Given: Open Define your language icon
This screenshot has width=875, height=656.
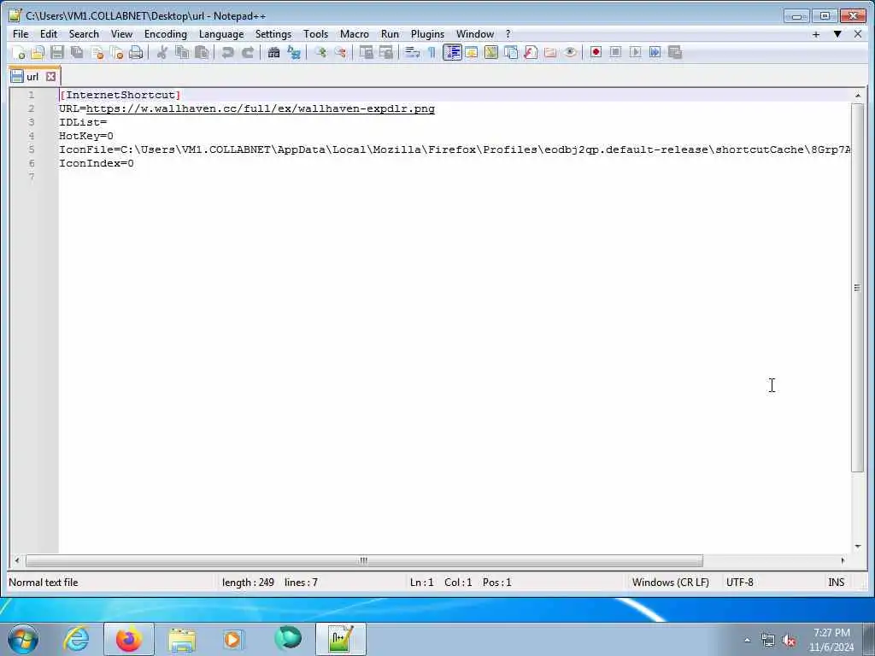Looking at the screenshot, I should click(x=472, y=52).
